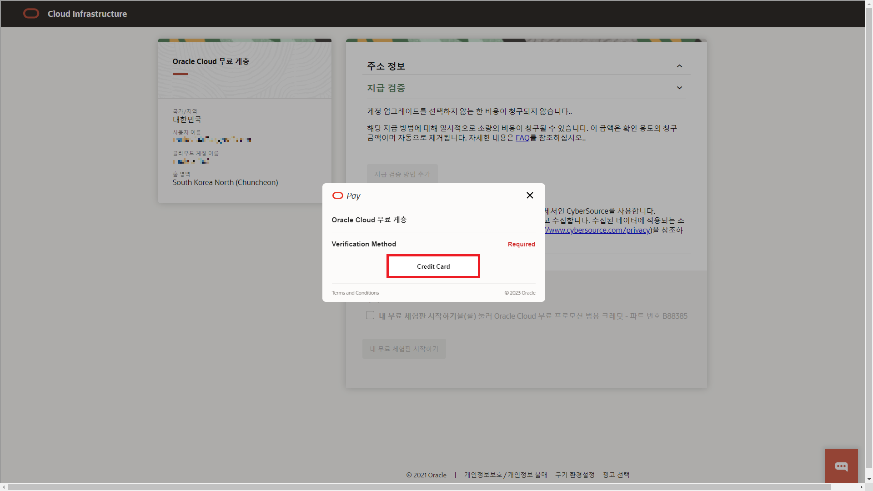
Task: Click the 내 무료 체험판 시작하기 button
Action: [404, 349]
